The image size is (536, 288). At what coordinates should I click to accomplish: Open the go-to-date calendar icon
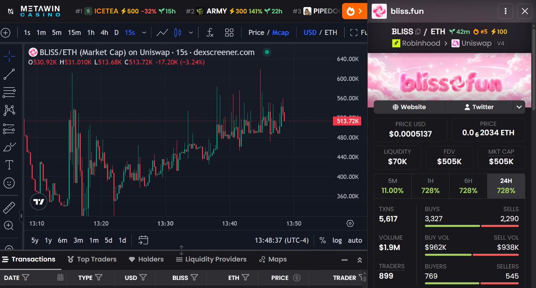point(143,240)
